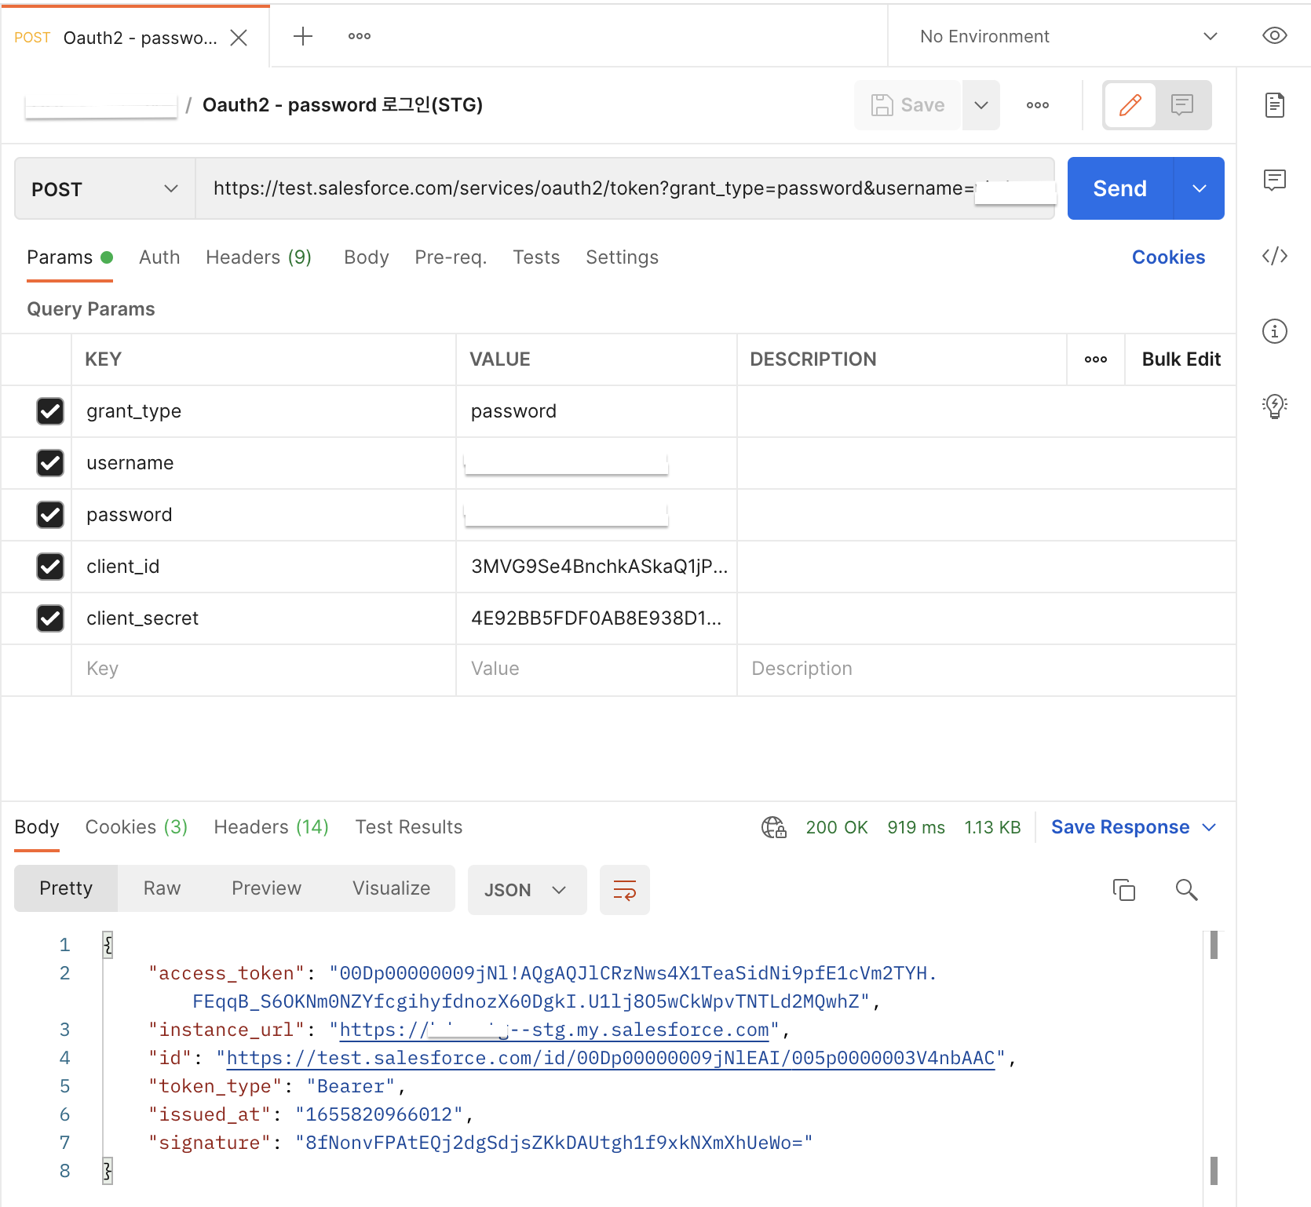This screenshot has height=1207, width=1311.
Task: Expand the Send button dropdown arrow
Action: [x=1200, y=188]
